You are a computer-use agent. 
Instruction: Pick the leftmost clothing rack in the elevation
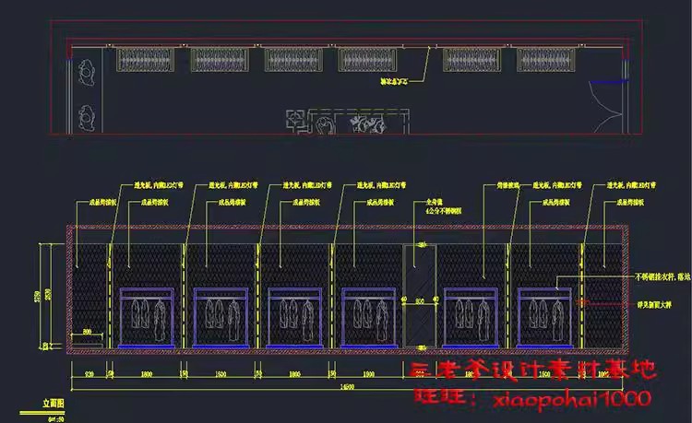click(x=147, y=318)
